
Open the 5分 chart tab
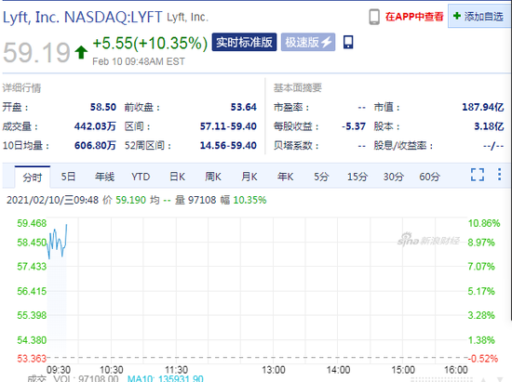pyautogui.click(x=321, y=177)
